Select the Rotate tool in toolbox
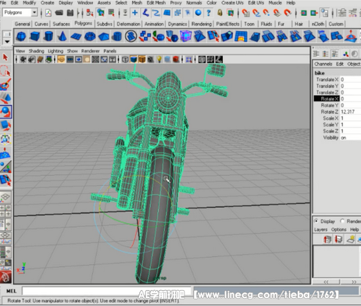Image resolution: width=361 pixels, height=306 pixels. click(6, 112)
